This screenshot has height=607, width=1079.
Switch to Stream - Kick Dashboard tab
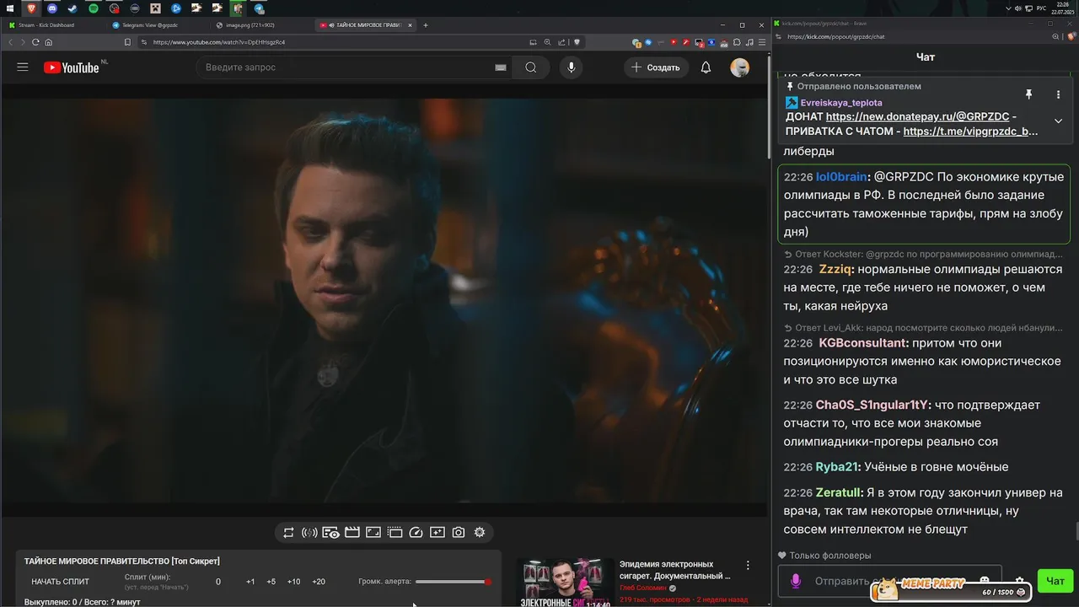[x=55, y=25]
